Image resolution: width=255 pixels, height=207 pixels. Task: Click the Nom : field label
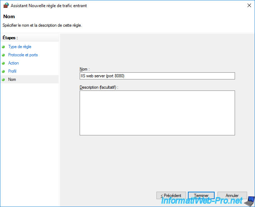(x=85, y=69)
